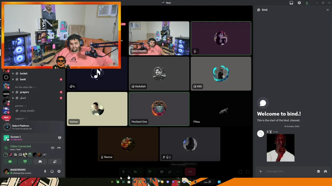This screenshot has width=332, height=186.
Task: Enter full screen for the call
Action: point(248,172)
